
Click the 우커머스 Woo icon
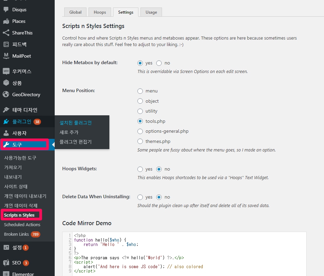6,71
